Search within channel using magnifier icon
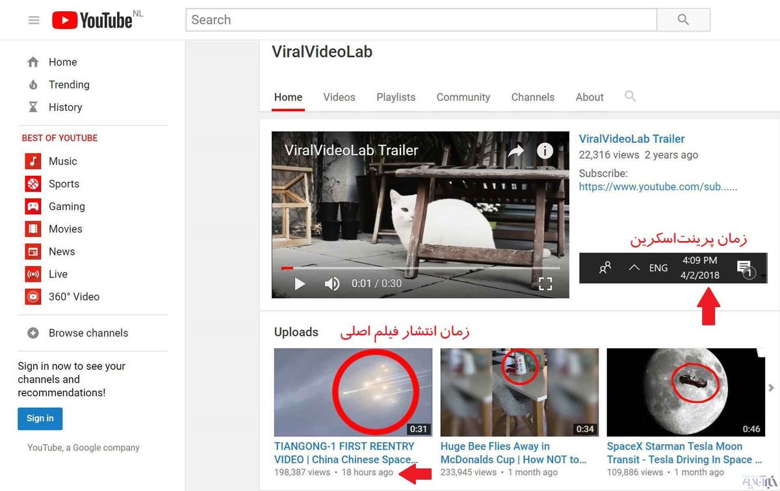Viewport: 780px width, 491px height. coord(630,96)
